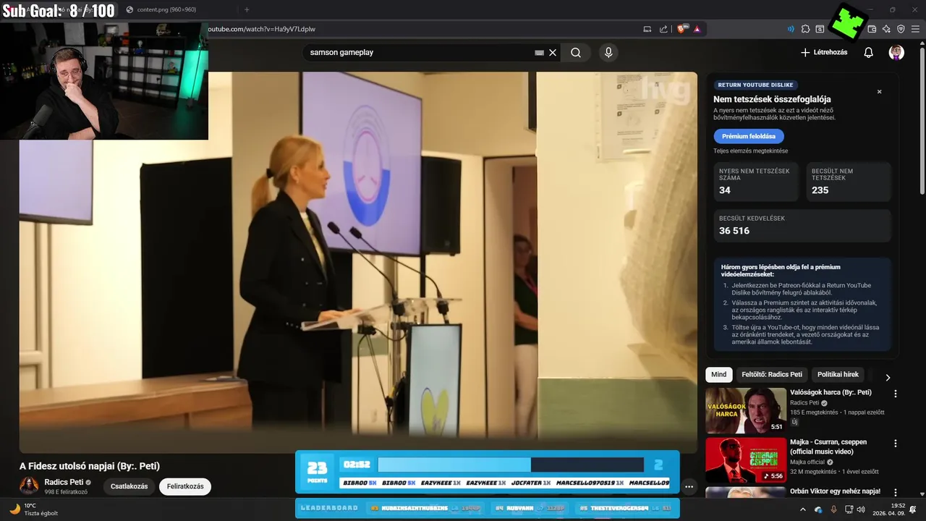
Task: Open Teljes elemzés megtekintése link
Action: [750, 151]
